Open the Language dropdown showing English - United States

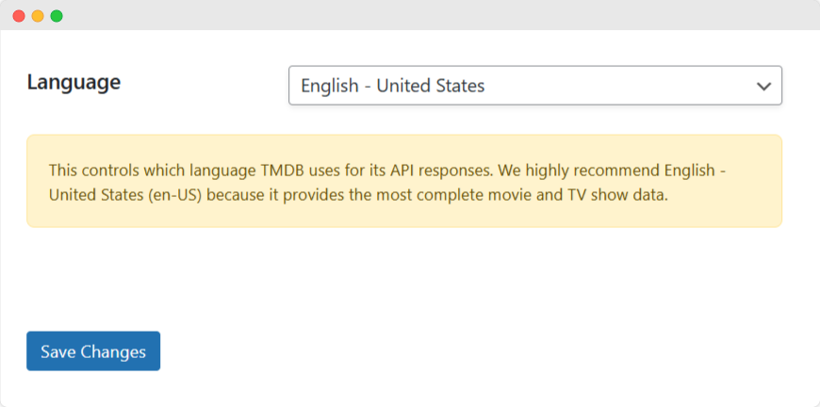point(535,85)
